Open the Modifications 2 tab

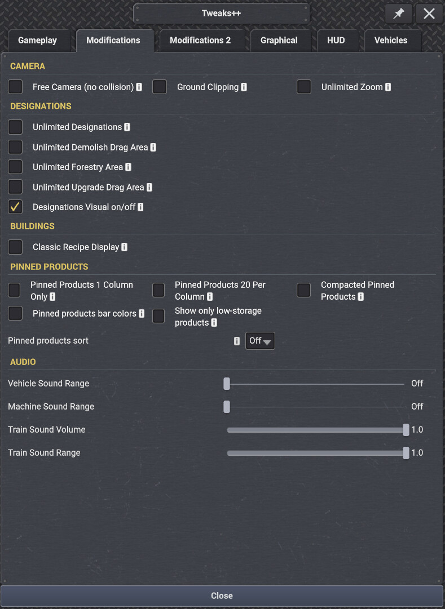coord(200,41)
